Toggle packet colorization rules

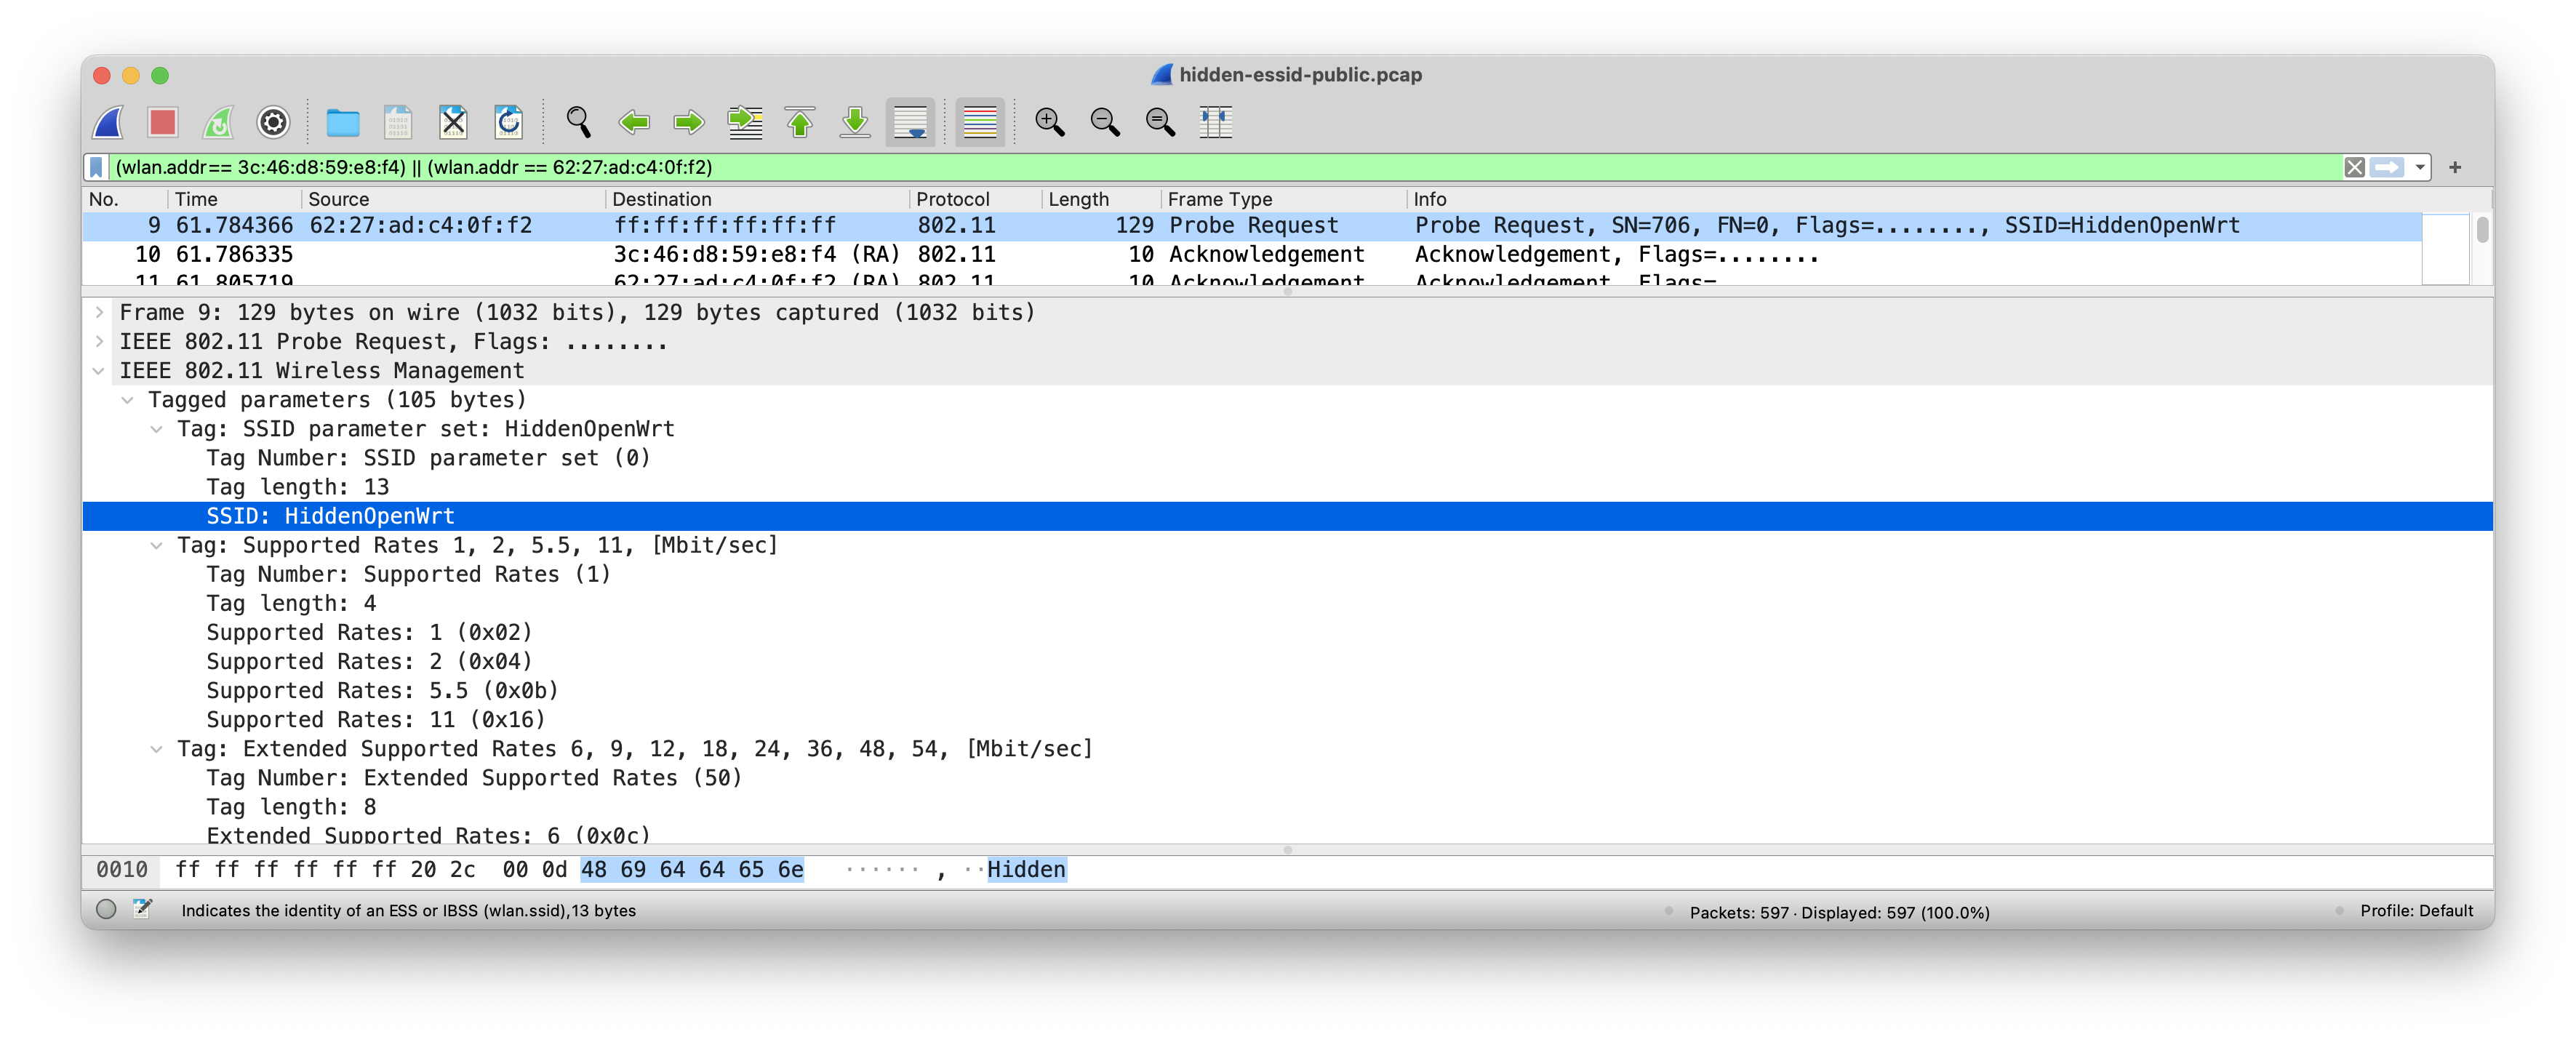979,122
